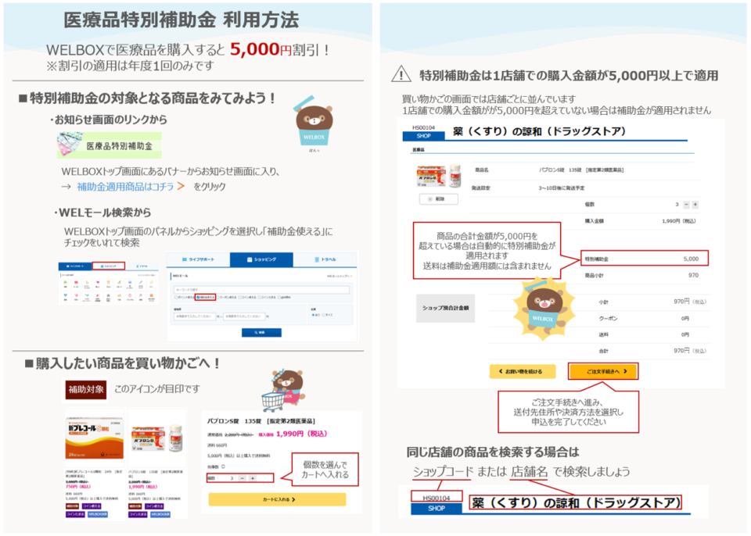Click the 750円 (税込) price text
751x536 pixels.
tap(78, 487)
